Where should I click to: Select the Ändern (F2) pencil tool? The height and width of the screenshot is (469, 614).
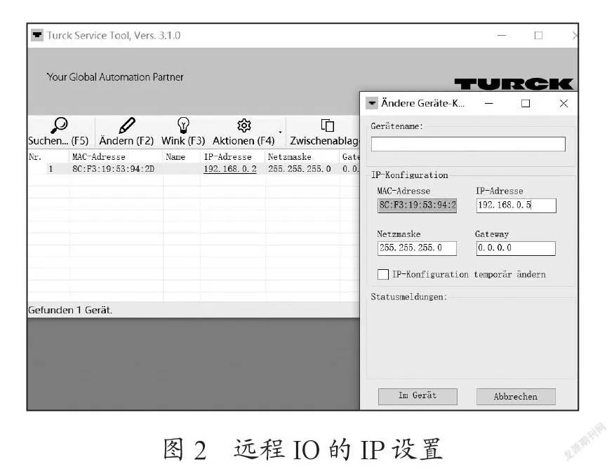tap(126, 132)
